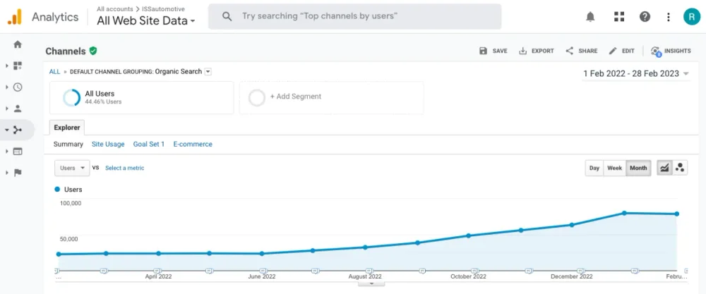Viewport: 706px width, 294px height.
Task: Switch to the Site Usage tab
Action: coord(108,144)
